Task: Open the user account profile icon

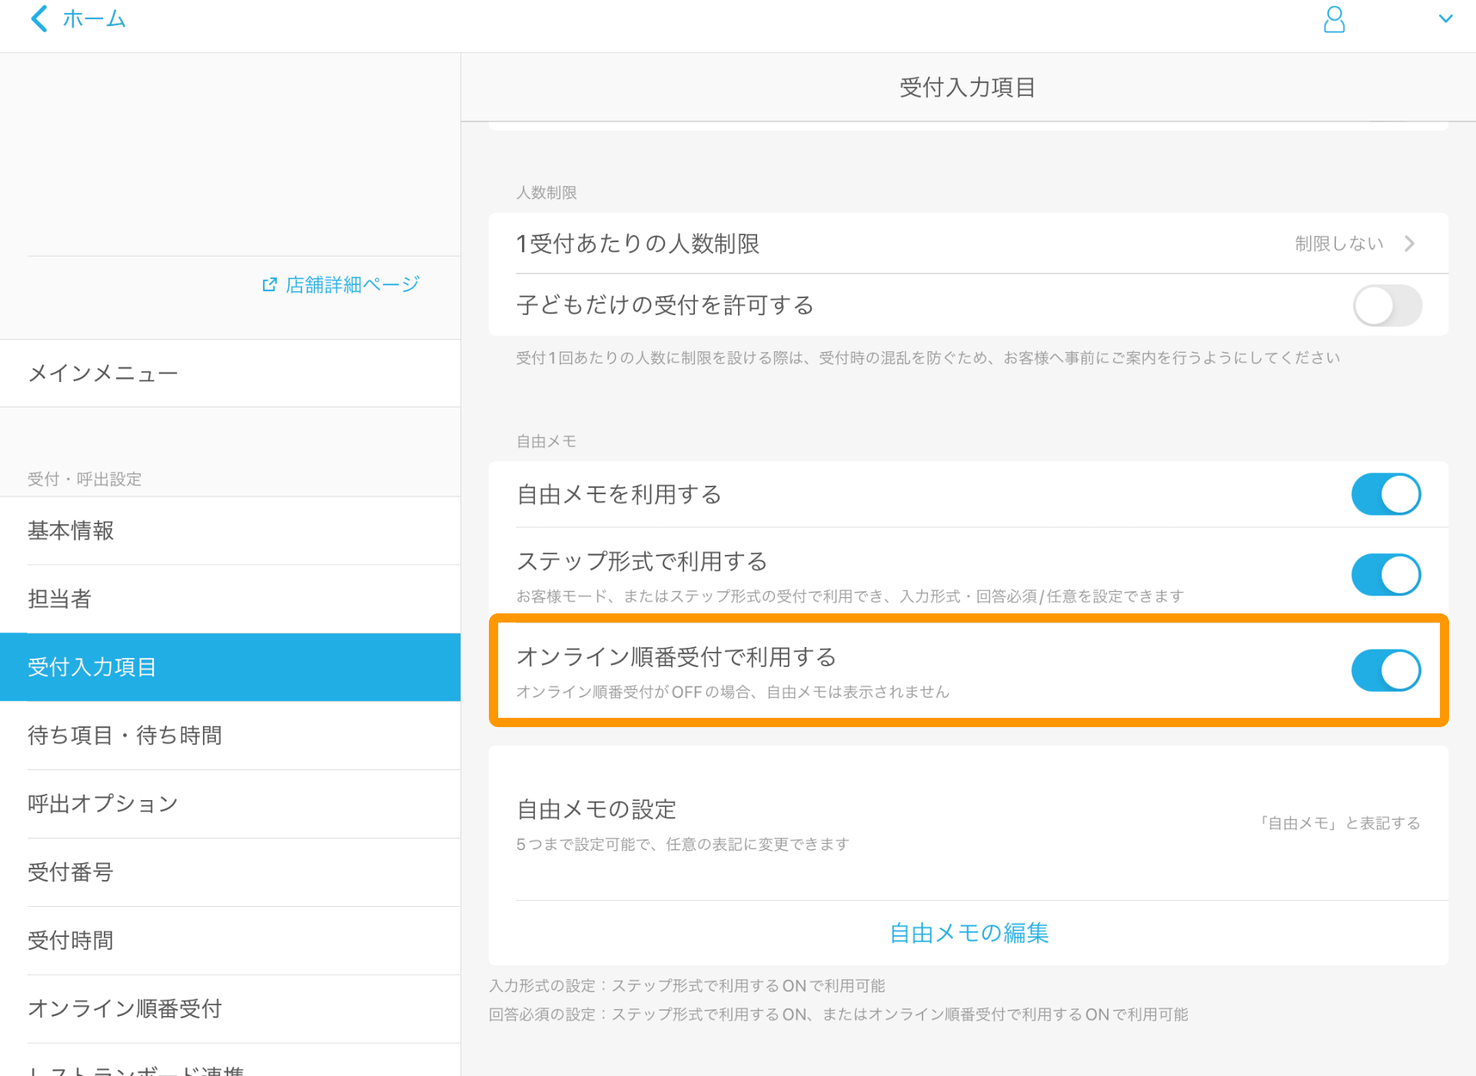Action: [1334, 19]
